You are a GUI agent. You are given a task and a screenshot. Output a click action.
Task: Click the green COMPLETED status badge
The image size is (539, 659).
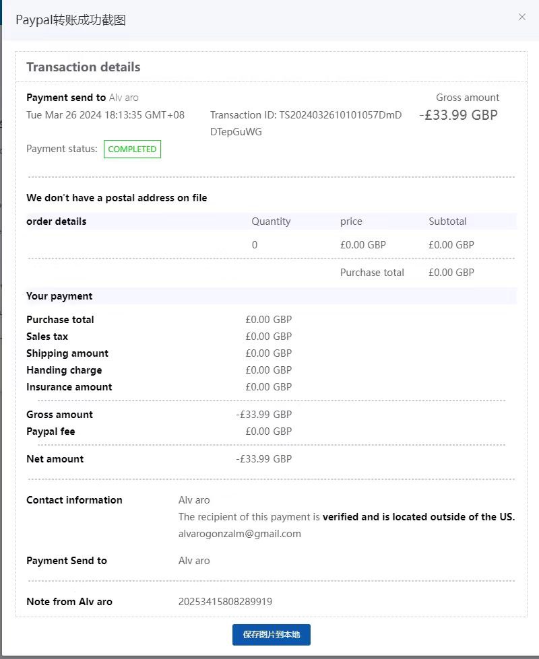pos(132,149)
